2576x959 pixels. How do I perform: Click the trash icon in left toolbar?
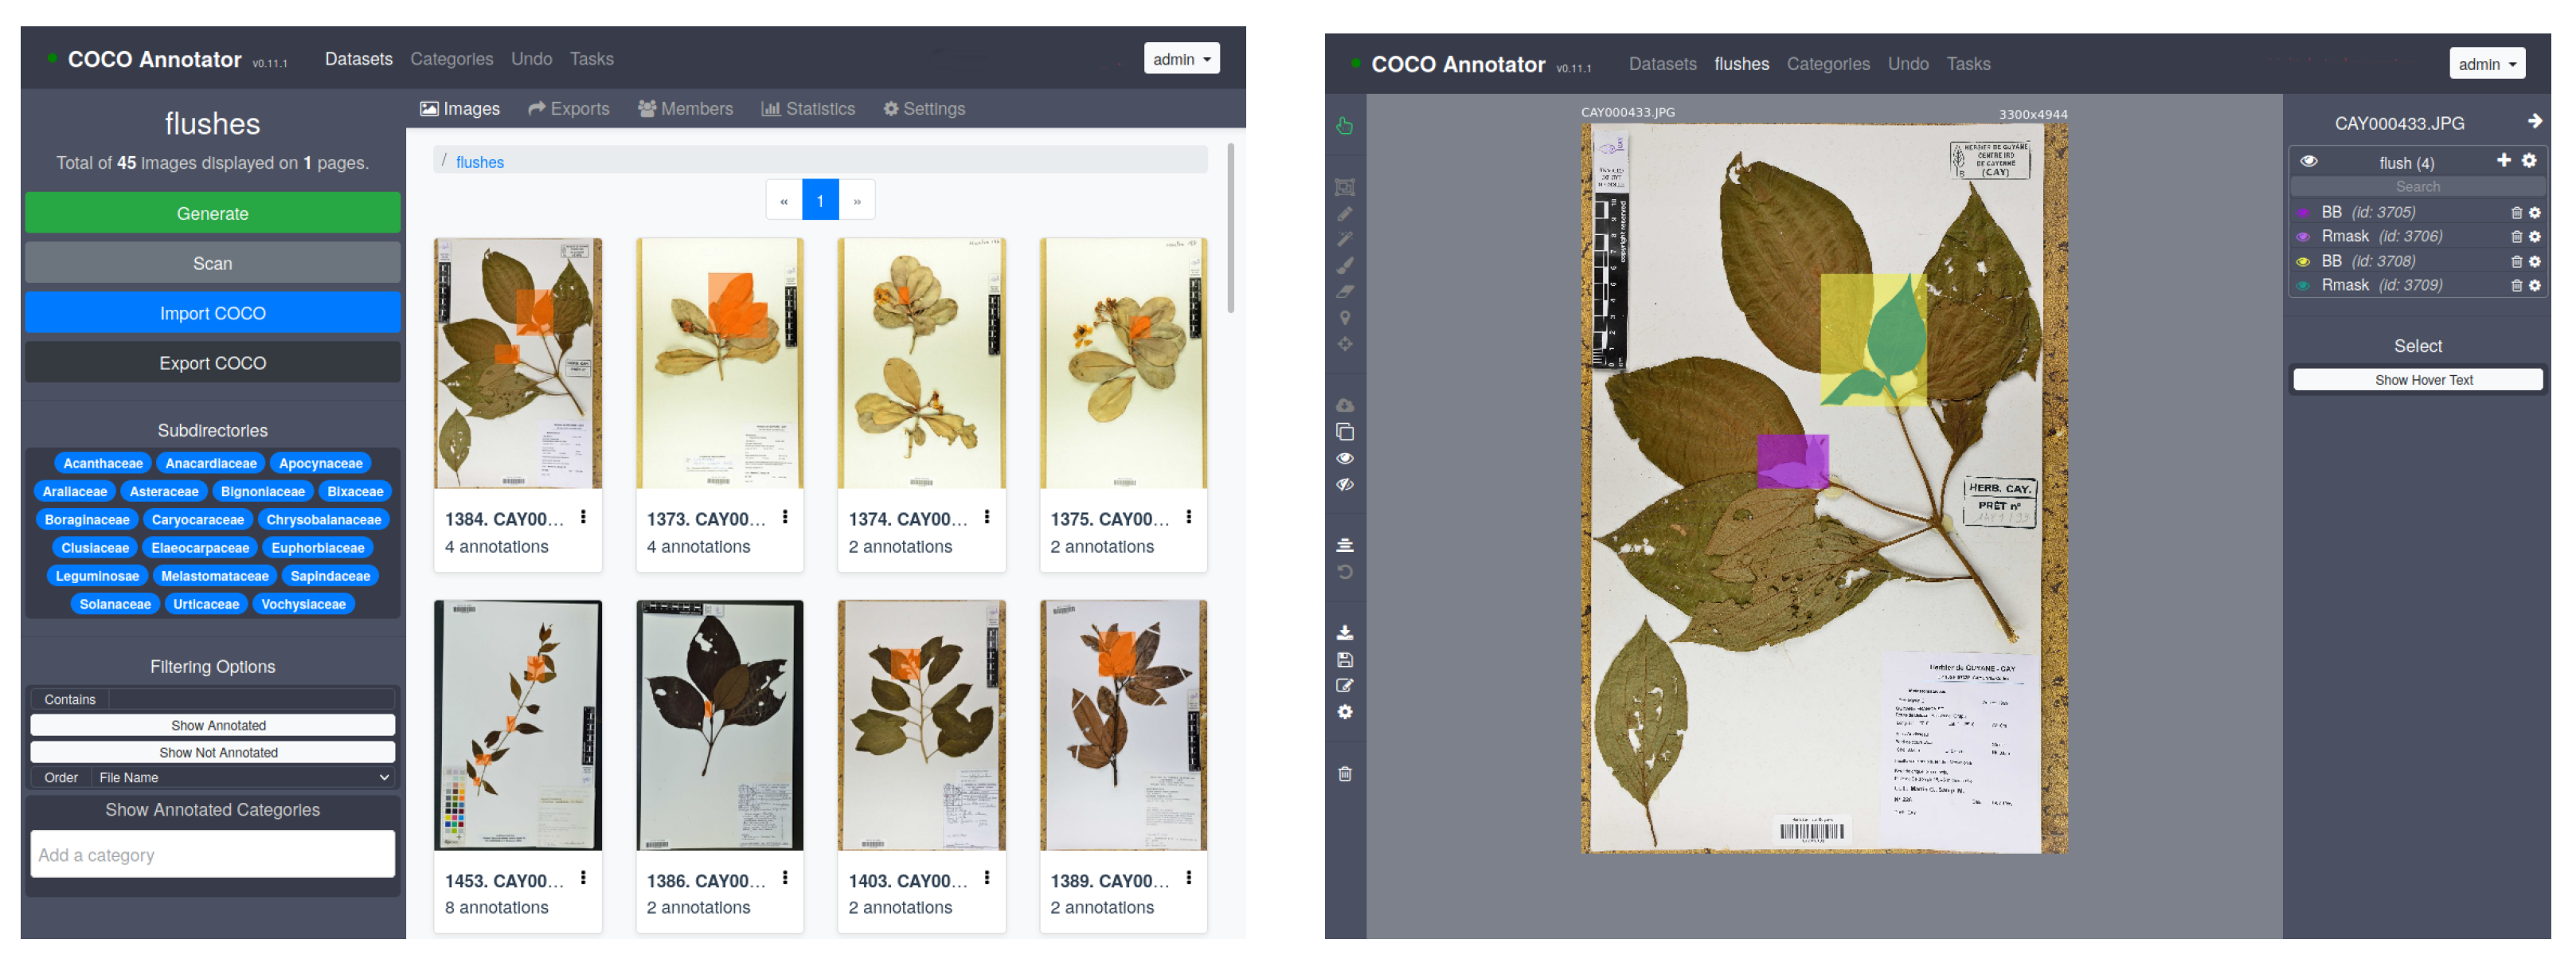tap(1344, 773)
